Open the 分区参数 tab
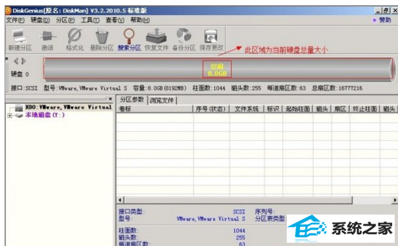398x246 pixels. tap(132, 100)
